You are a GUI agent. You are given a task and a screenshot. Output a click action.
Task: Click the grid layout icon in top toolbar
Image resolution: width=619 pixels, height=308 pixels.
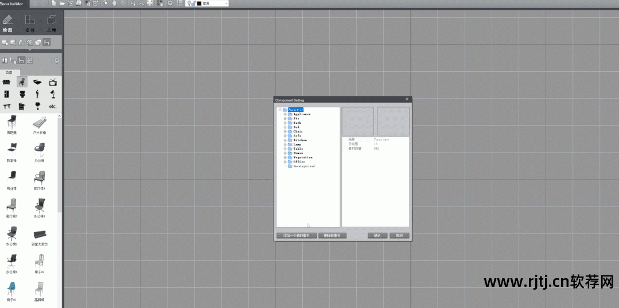coord(180,3)
